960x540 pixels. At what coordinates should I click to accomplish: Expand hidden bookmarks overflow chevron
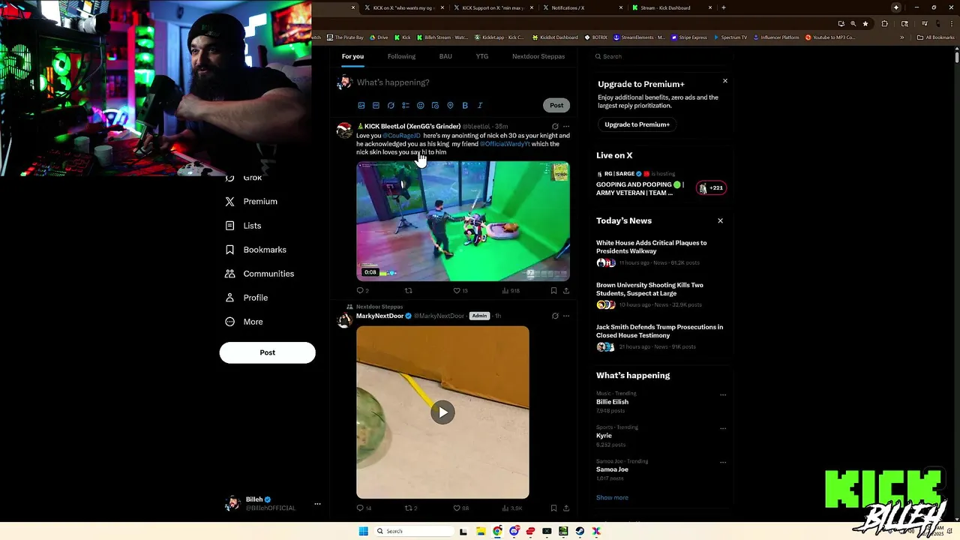click(902, 37)
